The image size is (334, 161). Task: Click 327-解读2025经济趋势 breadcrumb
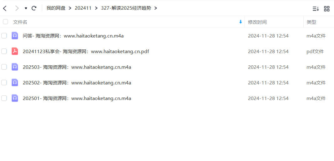[x=126, y=8]
